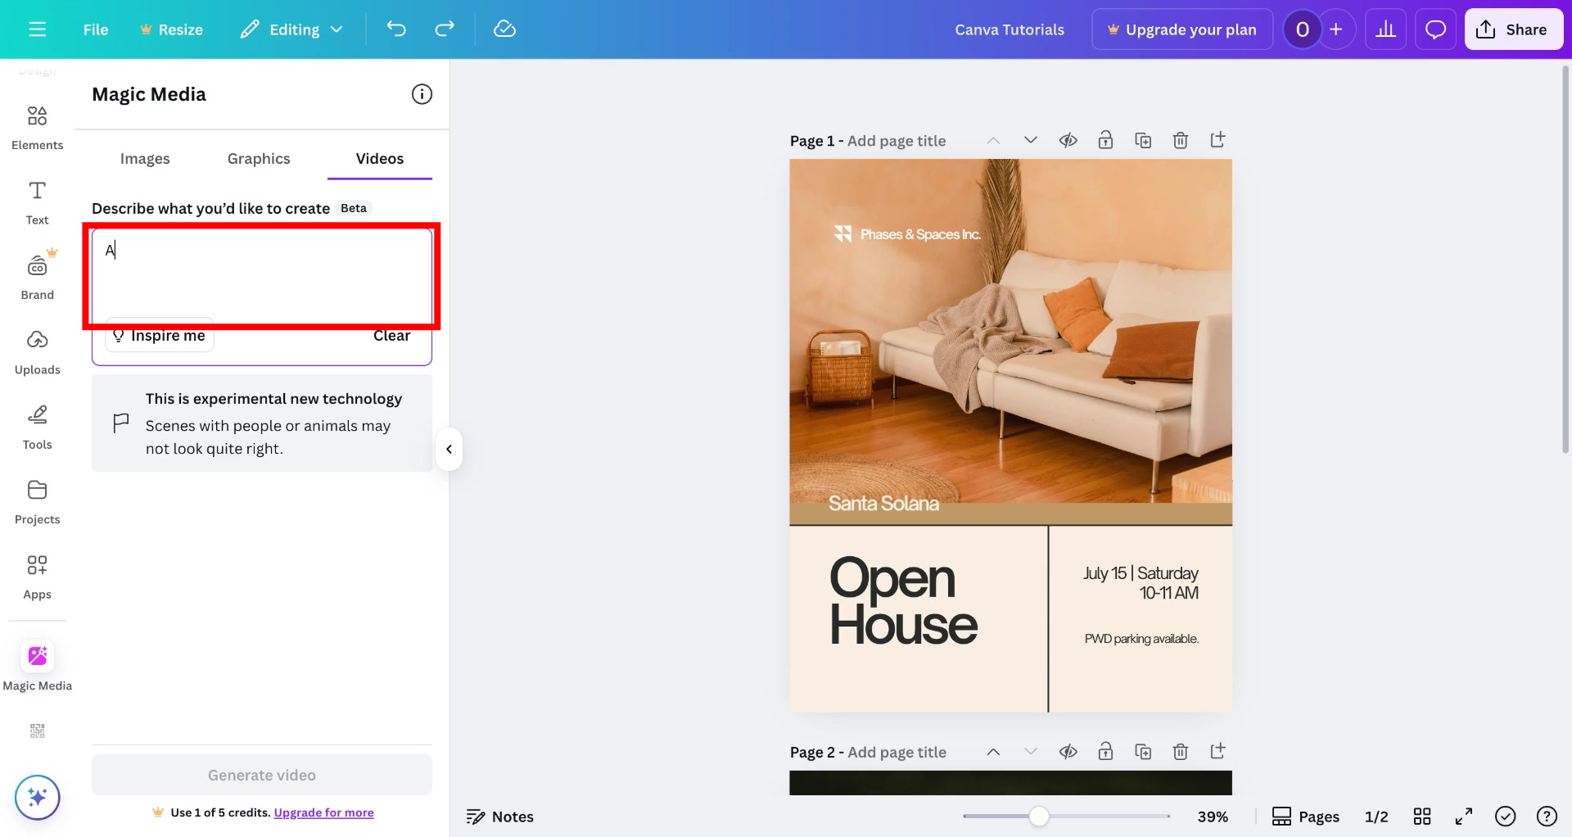
Task: Undo the last action
Action: click(x=396, y=29)
